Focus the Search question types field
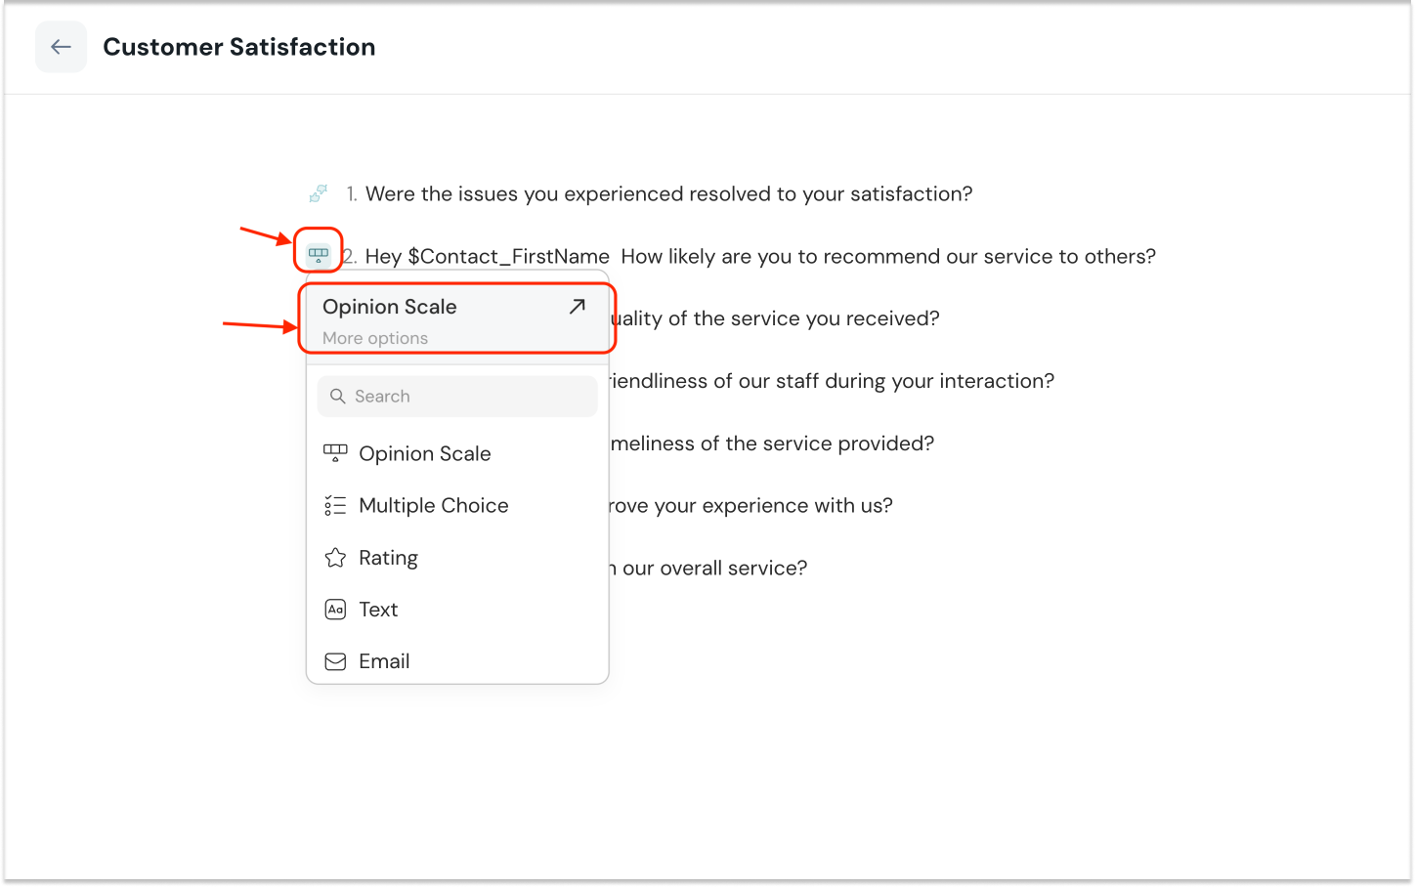The width and height of the screenshot is (1415, 887). (469, 397)
